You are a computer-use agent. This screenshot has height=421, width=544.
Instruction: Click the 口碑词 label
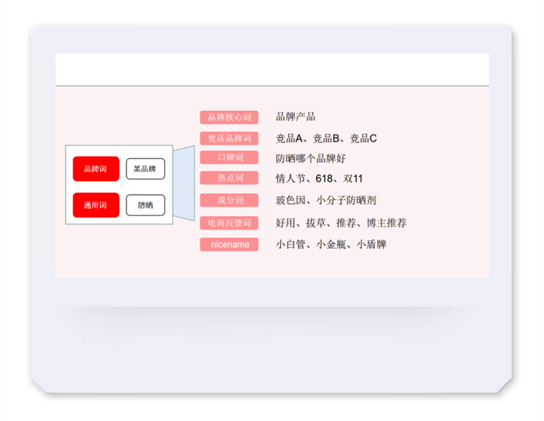pyautogui.click(x=229, y=157)
